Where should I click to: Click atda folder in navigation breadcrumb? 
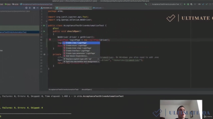click(x=15, y=4)
